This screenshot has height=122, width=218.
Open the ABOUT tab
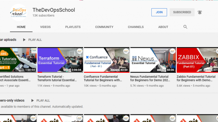click(x=163, y=27)
